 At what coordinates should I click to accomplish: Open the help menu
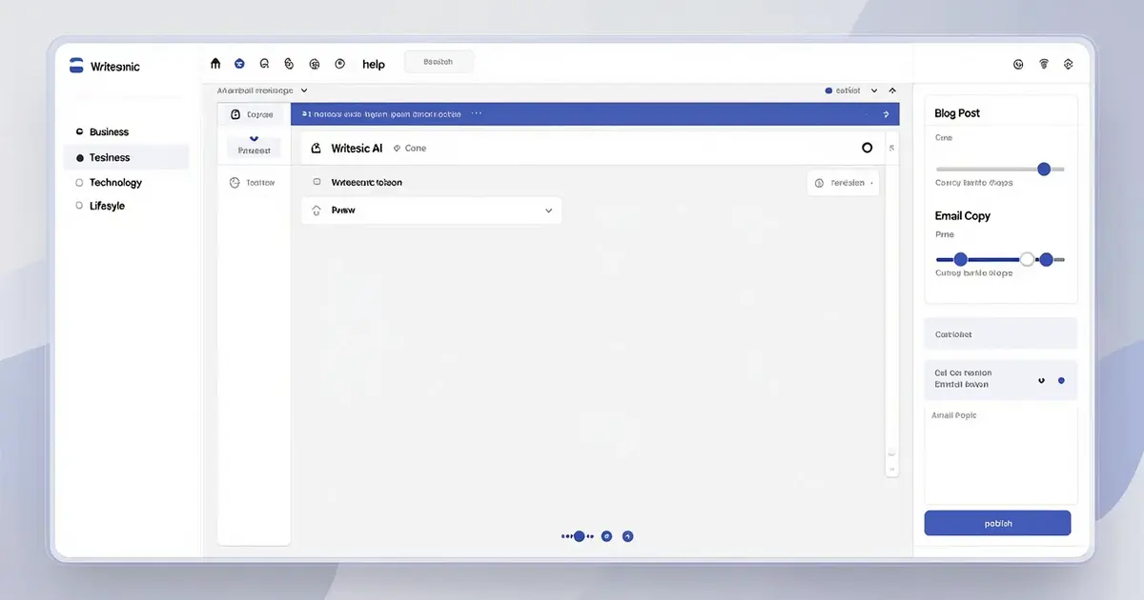point(374,64)
